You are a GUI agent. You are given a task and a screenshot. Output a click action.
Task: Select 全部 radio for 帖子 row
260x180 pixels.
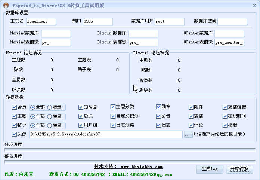click(32, 125)
